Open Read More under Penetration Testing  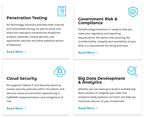point(15,52)
